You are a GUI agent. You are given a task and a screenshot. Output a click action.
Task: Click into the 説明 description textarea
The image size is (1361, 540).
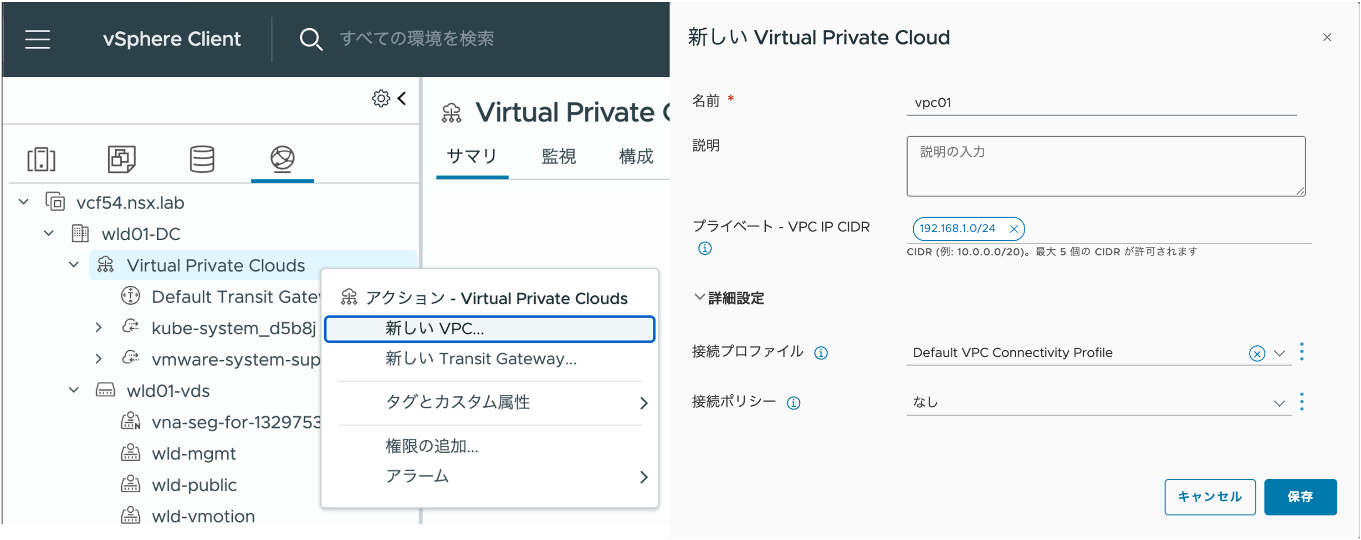coord(1106,166)
